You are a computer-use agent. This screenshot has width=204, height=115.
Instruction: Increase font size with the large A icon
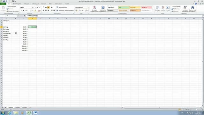tap(38, 7)
